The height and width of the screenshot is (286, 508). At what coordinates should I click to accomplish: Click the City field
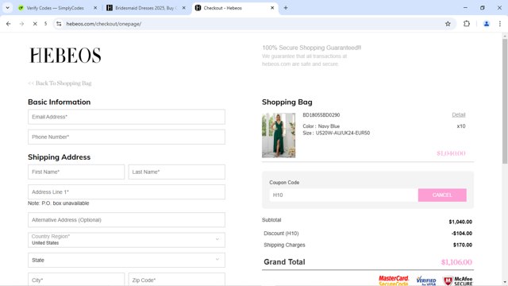(x=76, y=279)
